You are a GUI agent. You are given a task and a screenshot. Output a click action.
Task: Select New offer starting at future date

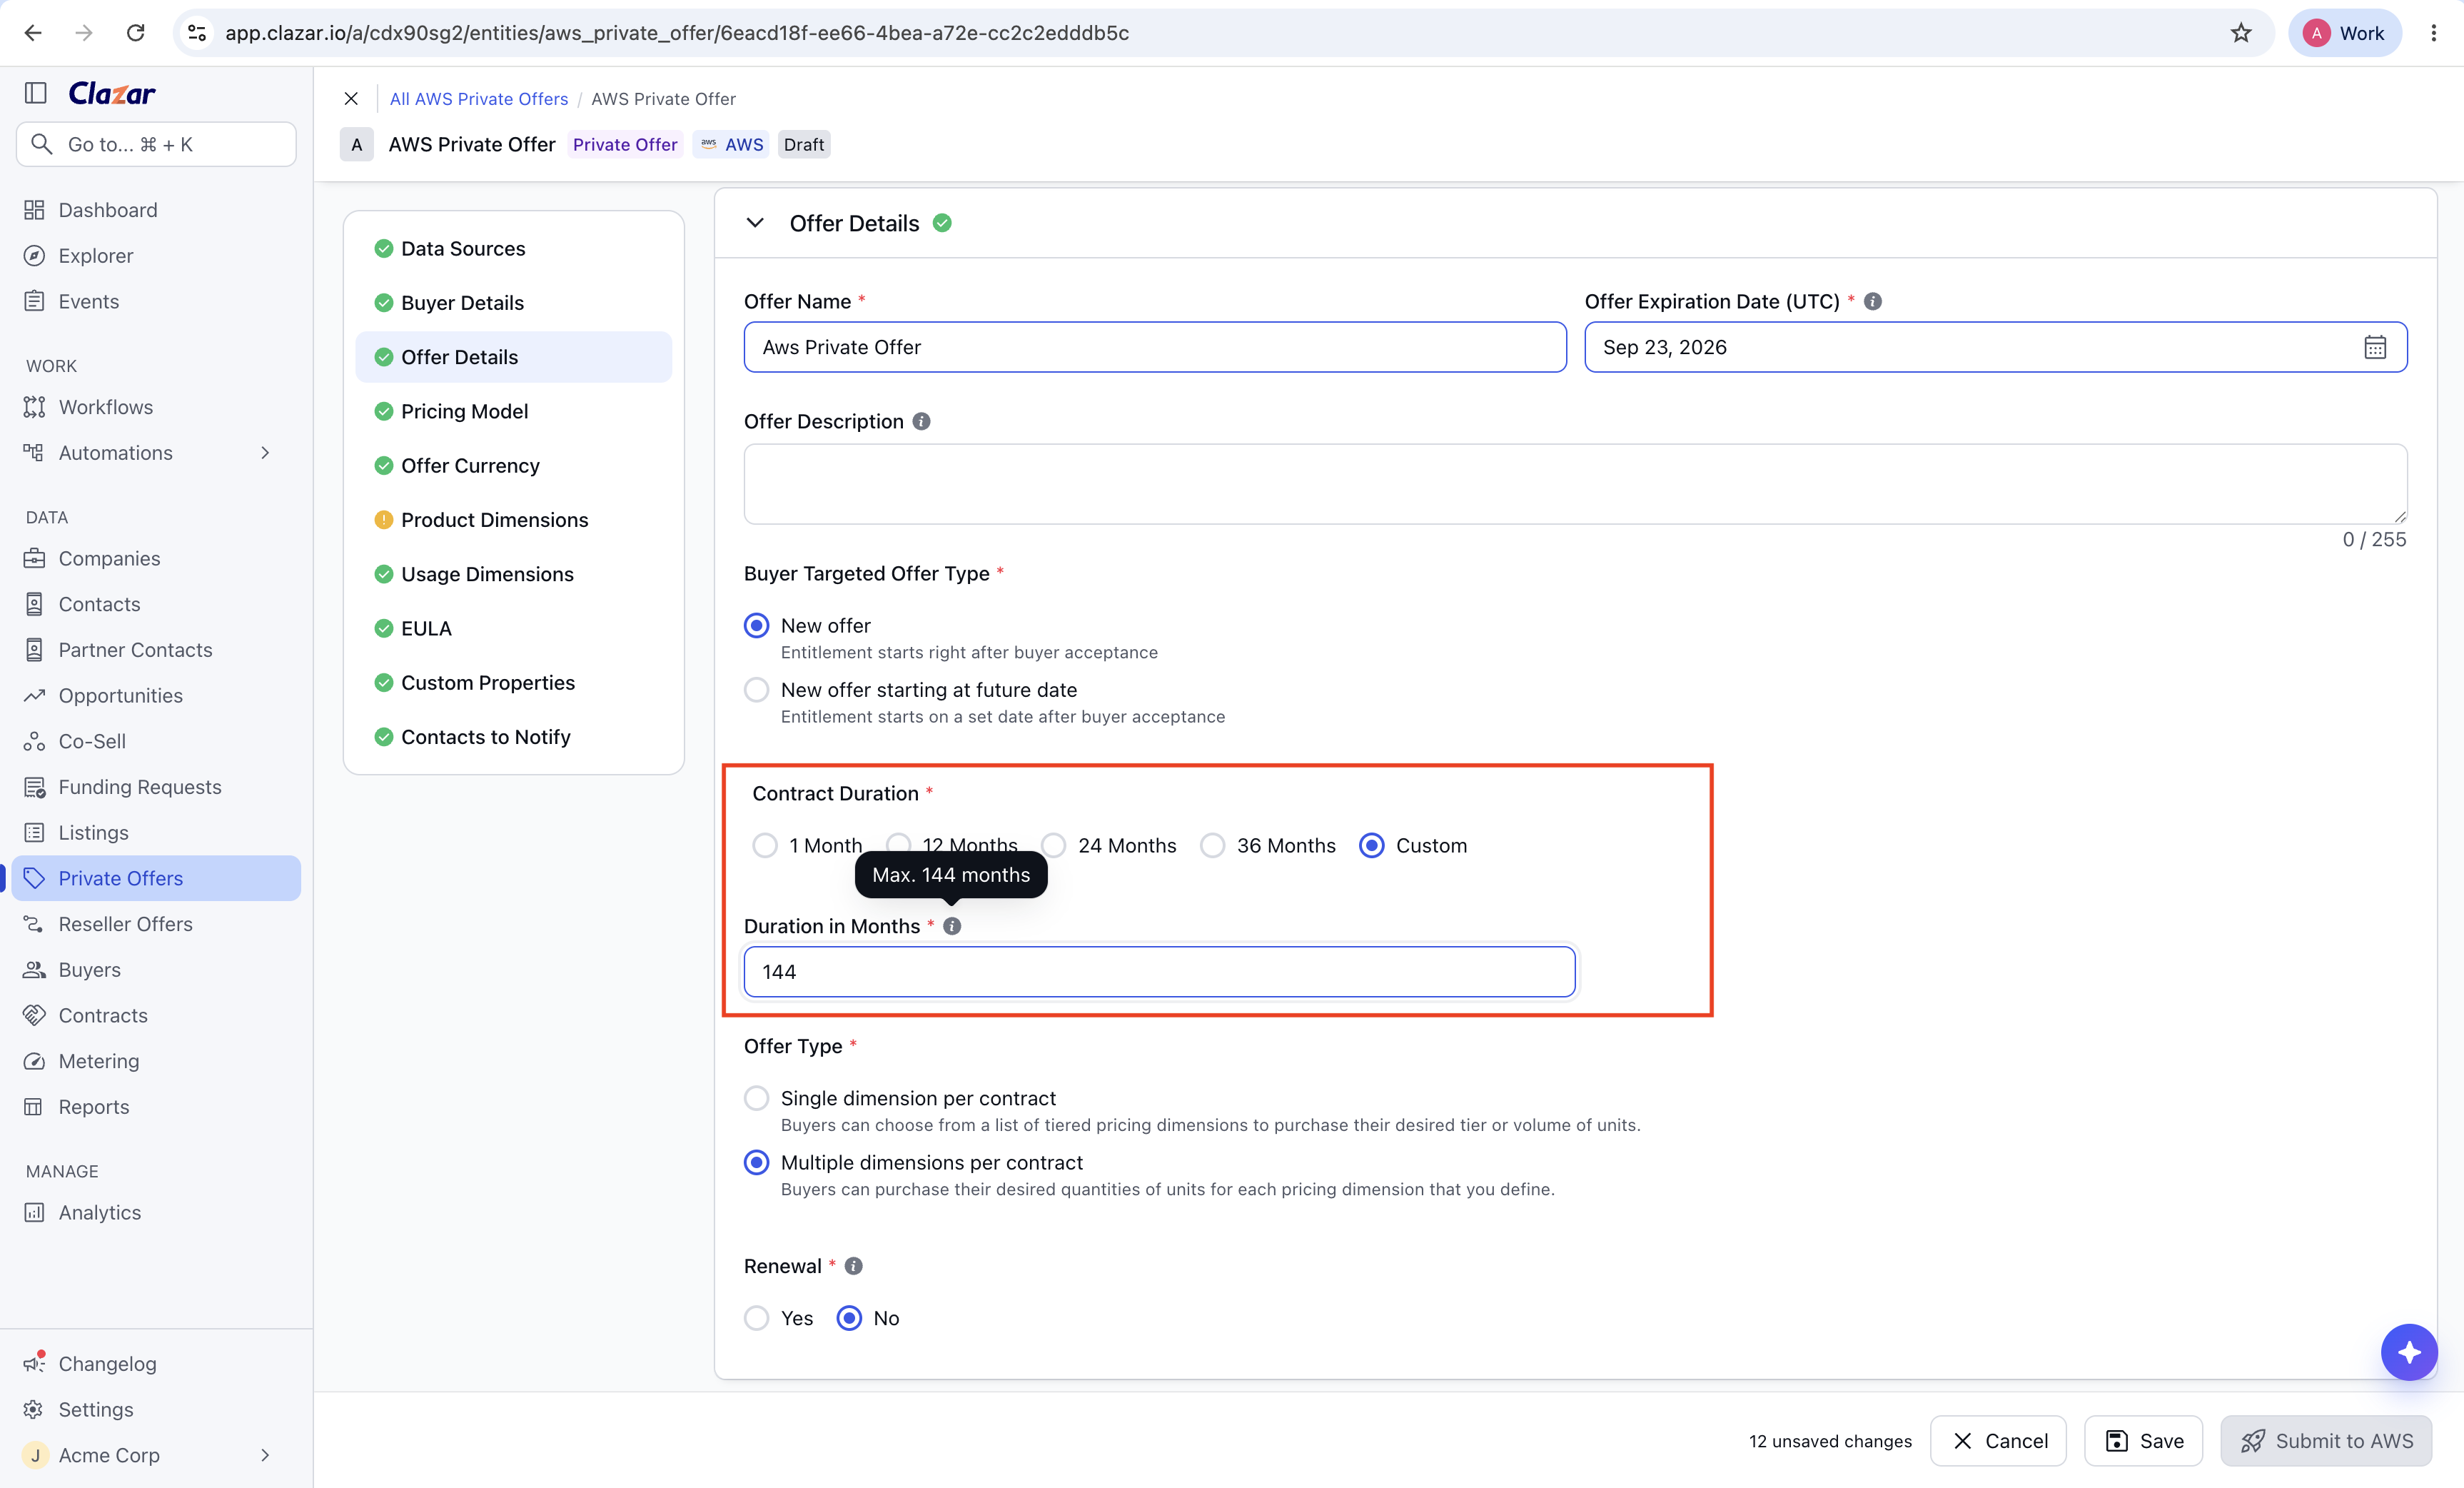[x=757, y=690]
